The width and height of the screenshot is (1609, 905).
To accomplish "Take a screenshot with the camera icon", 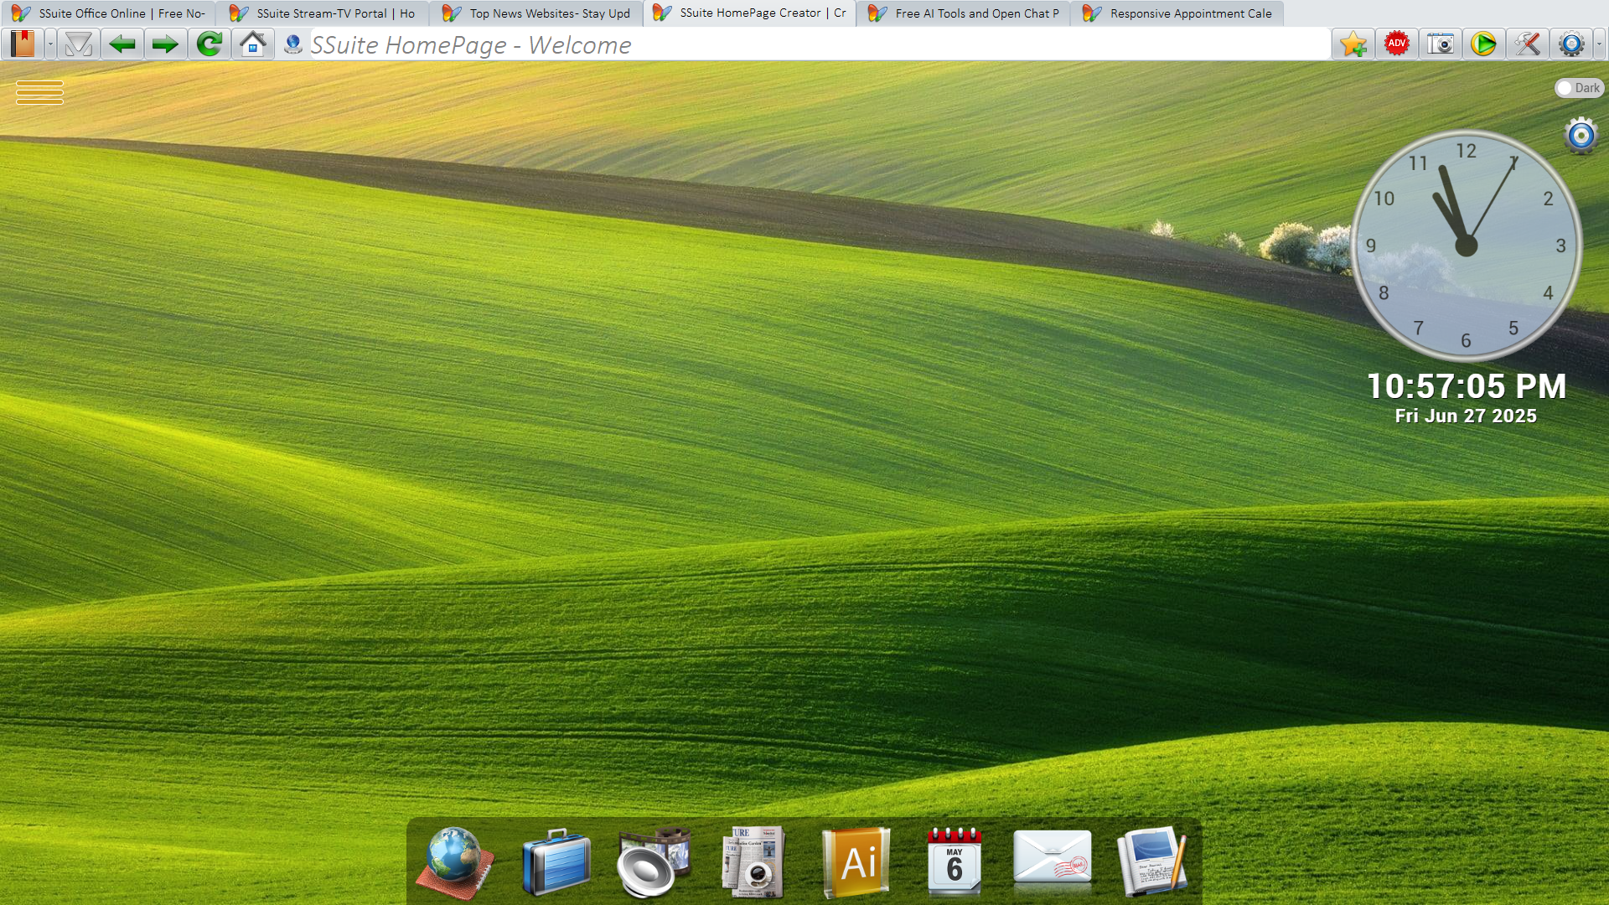I will coord(1440,44).
